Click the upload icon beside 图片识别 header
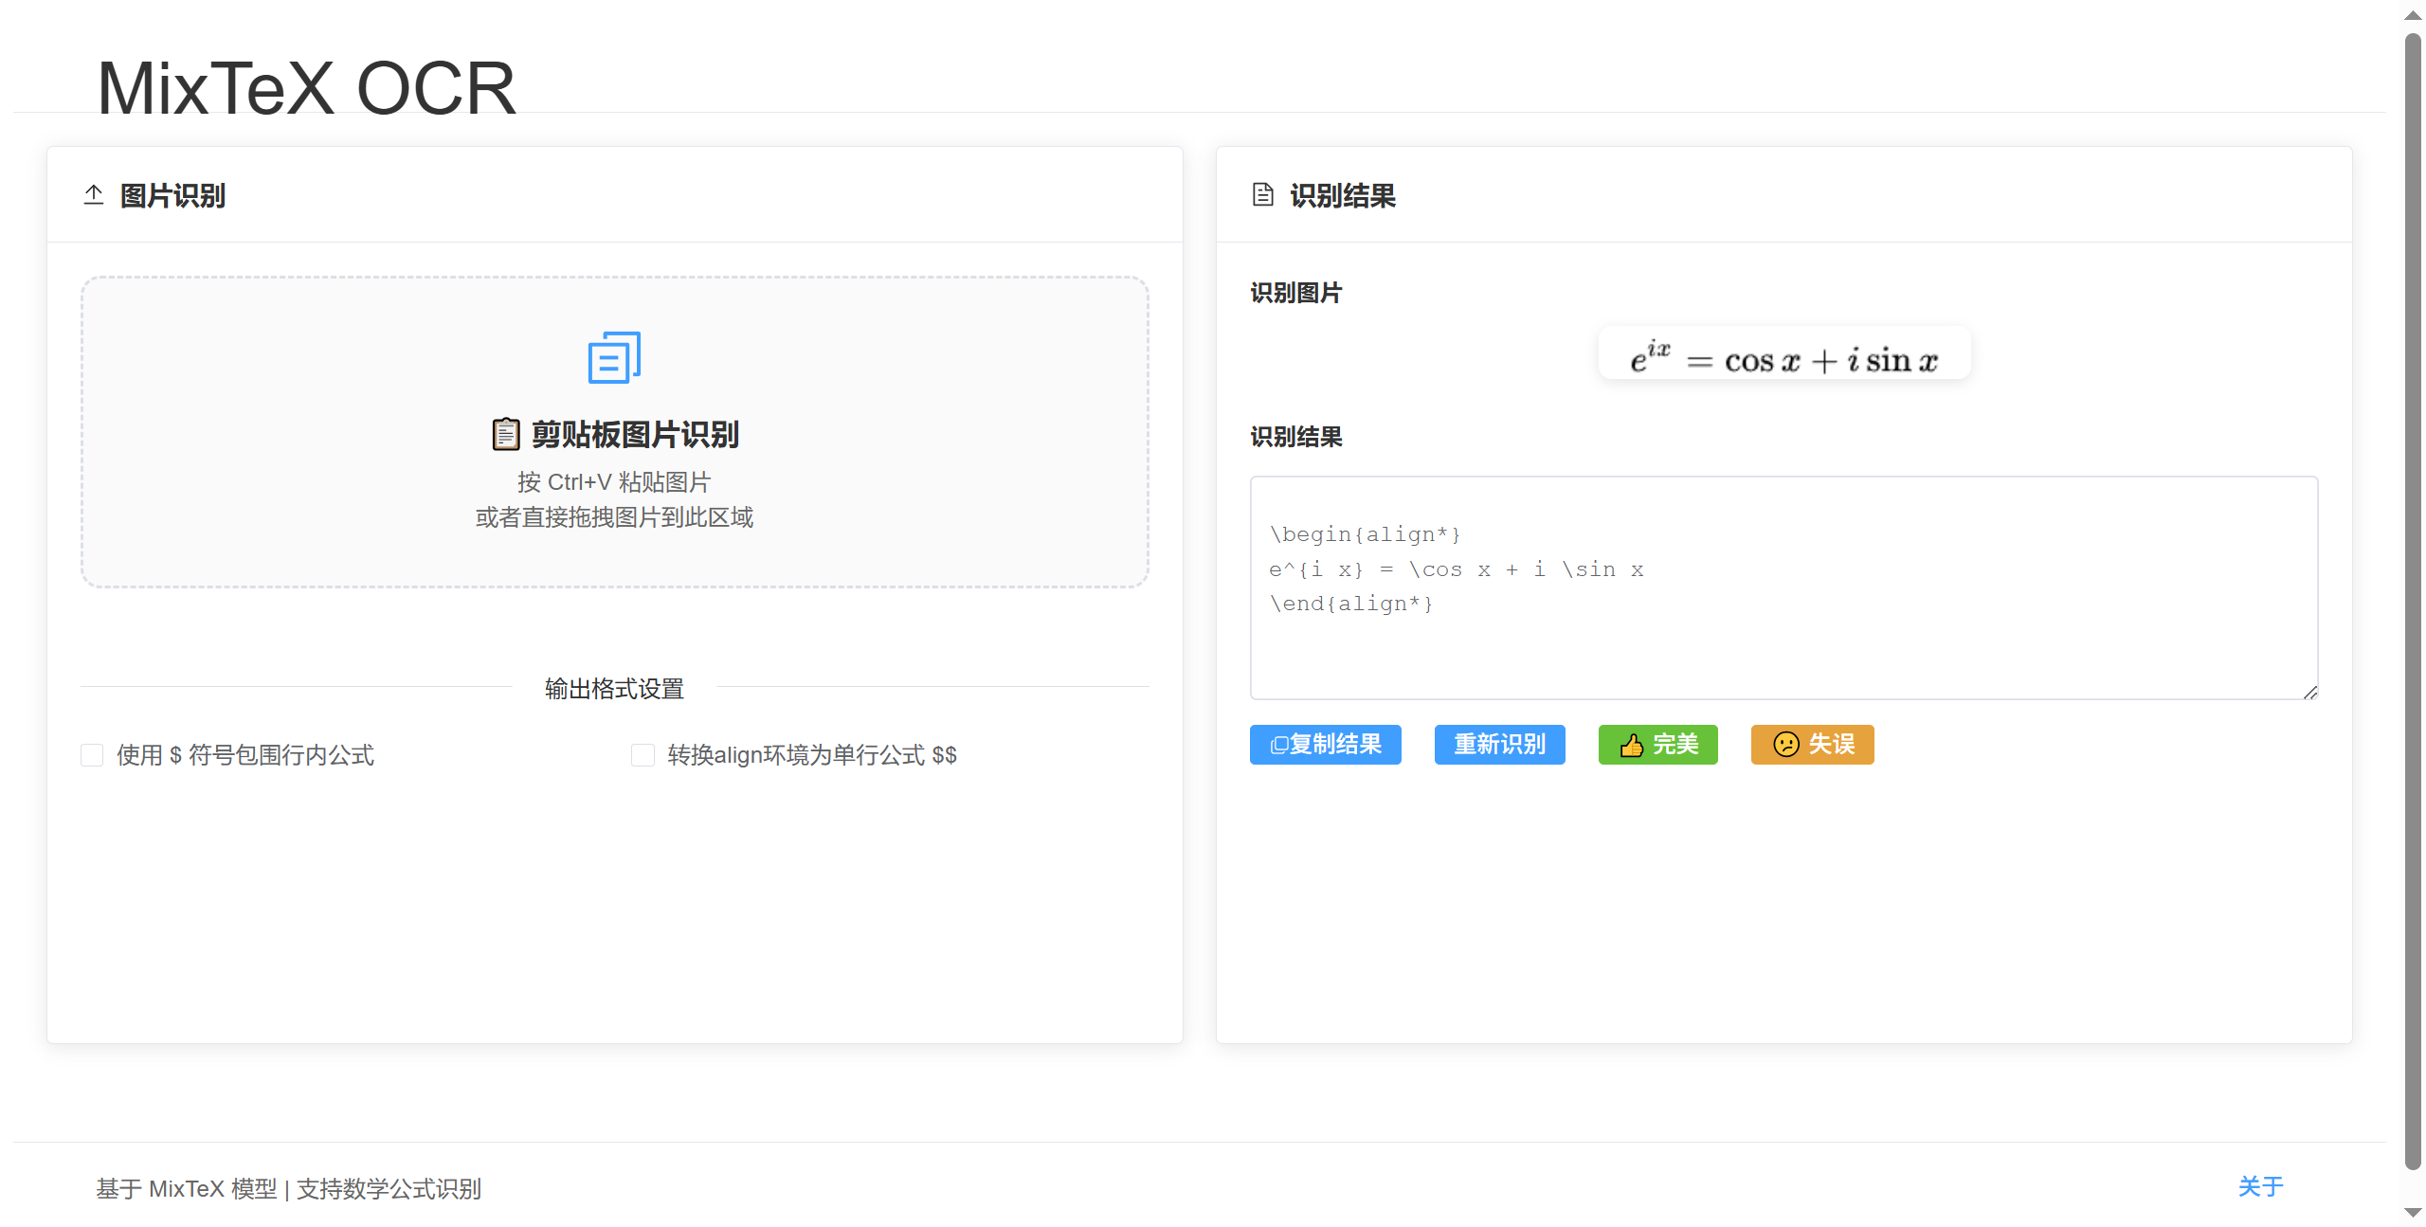Viewport: 2426px width, 1227px height. tap(93, 195)
